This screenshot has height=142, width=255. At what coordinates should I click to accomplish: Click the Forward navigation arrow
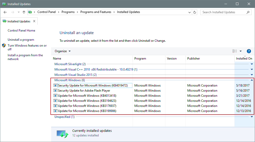[12, 12]
